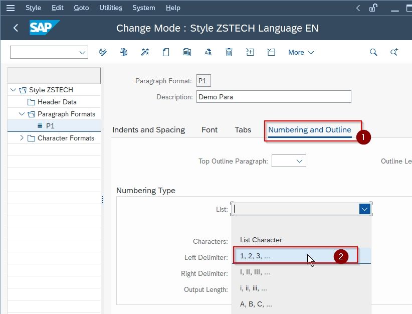
Task: Select the blank list option
Action: coord(301,224)
